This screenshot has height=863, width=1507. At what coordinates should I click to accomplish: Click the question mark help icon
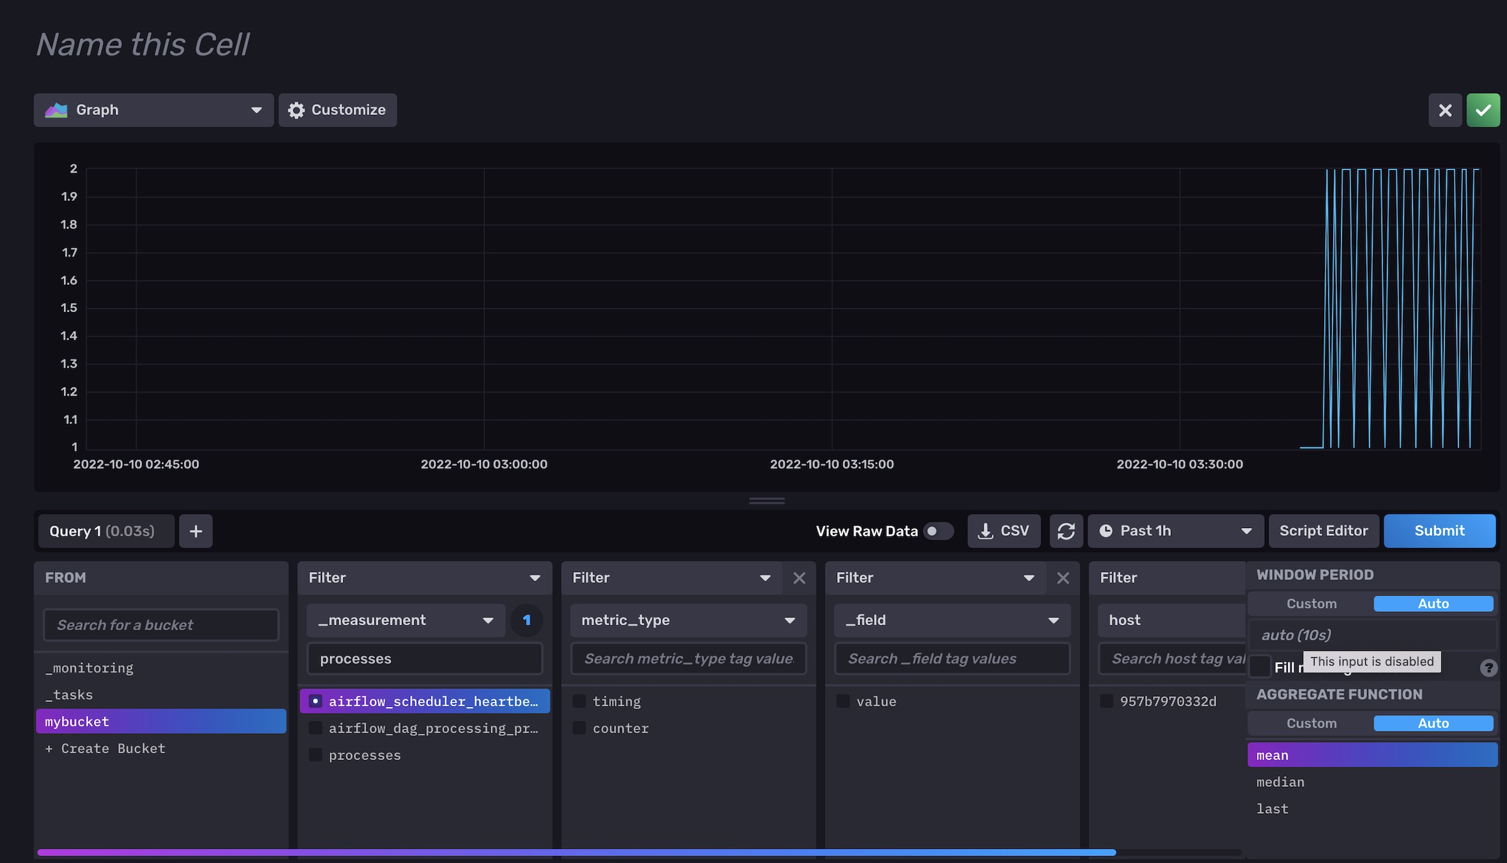point(1488,667)
